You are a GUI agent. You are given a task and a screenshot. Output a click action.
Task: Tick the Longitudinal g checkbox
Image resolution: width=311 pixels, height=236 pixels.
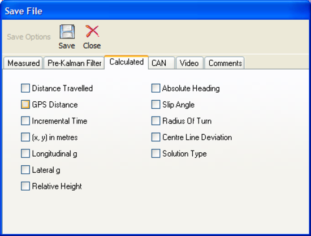coord(25,153)
